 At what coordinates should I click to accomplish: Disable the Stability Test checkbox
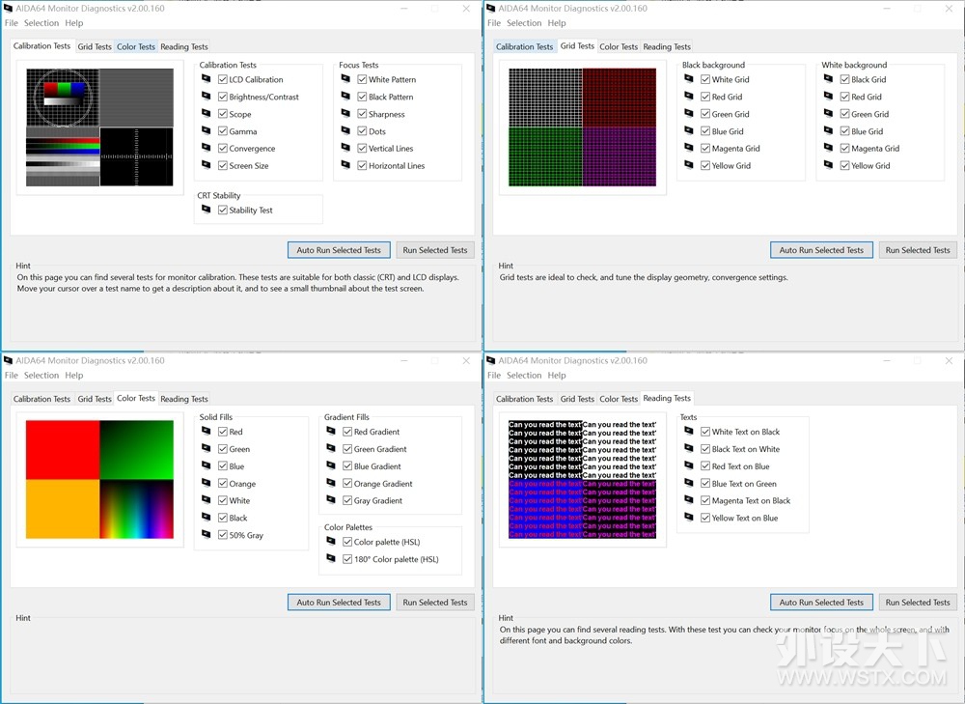click(223, 210)
